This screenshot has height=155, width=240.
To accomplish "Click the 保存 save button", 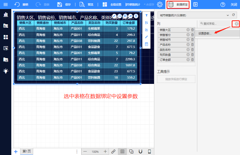I will pos(64,5).
